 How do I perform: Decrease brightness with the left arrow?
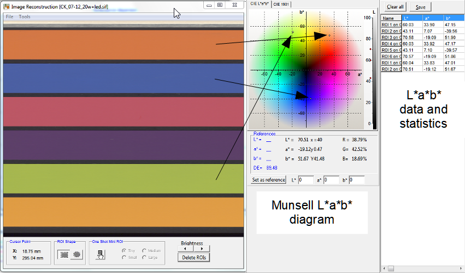[x=186, y=249]
